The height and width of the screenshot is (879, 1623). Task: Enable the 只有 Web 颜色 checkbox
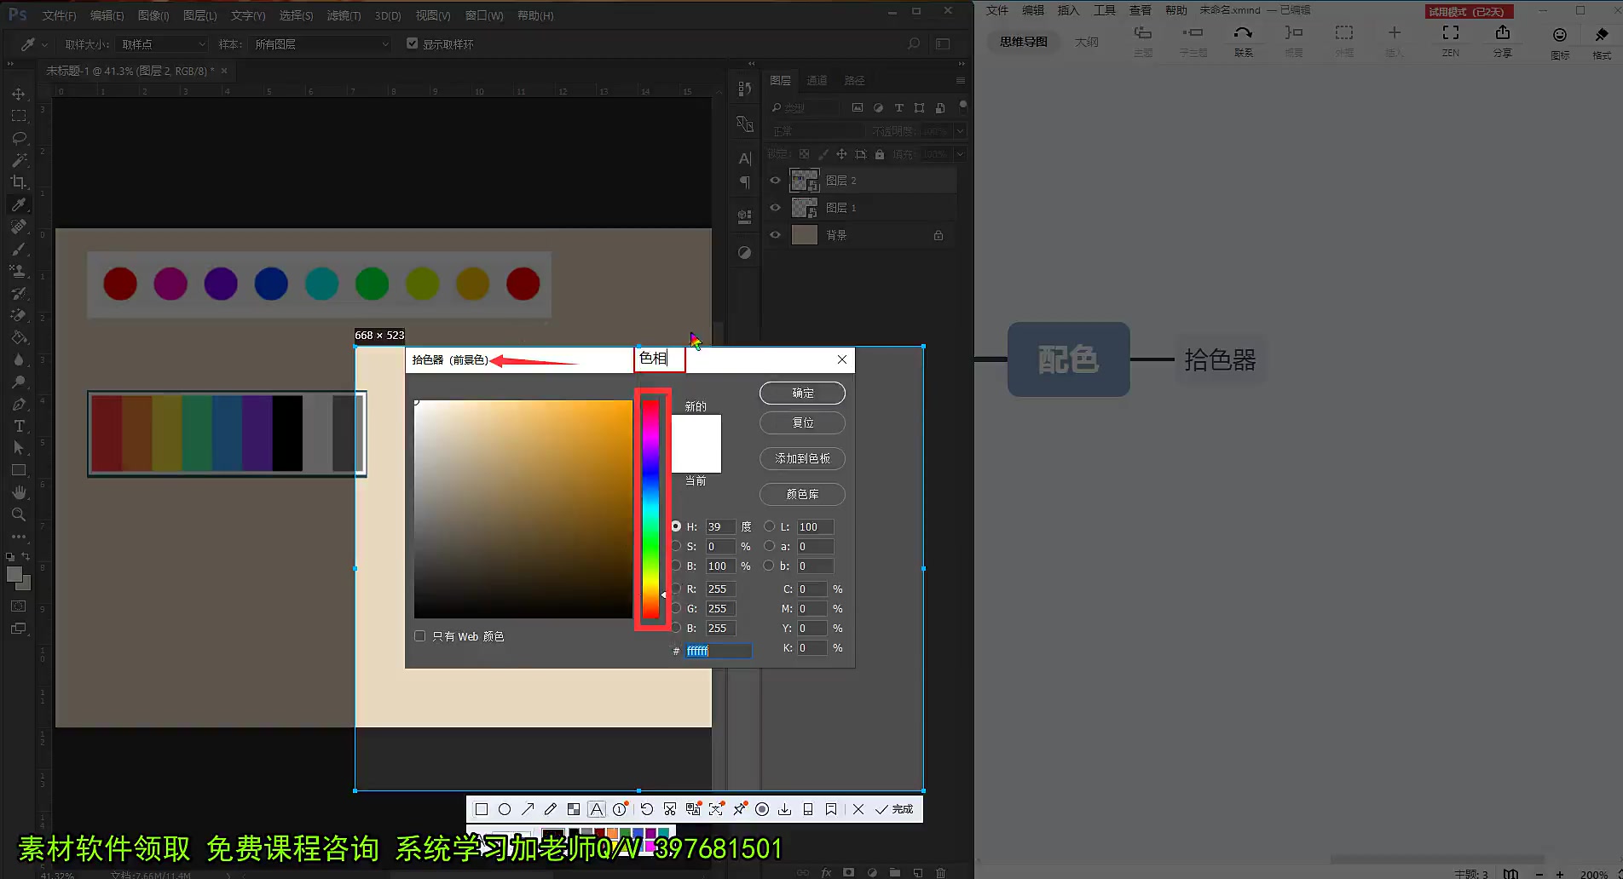point(419,636)
